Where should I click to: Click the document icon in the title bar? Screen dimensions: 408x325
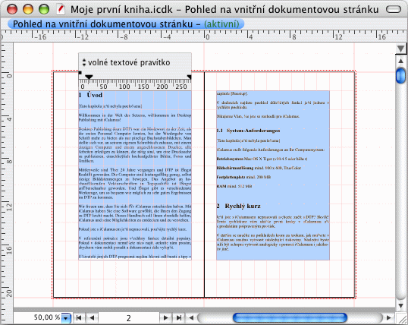61,9
